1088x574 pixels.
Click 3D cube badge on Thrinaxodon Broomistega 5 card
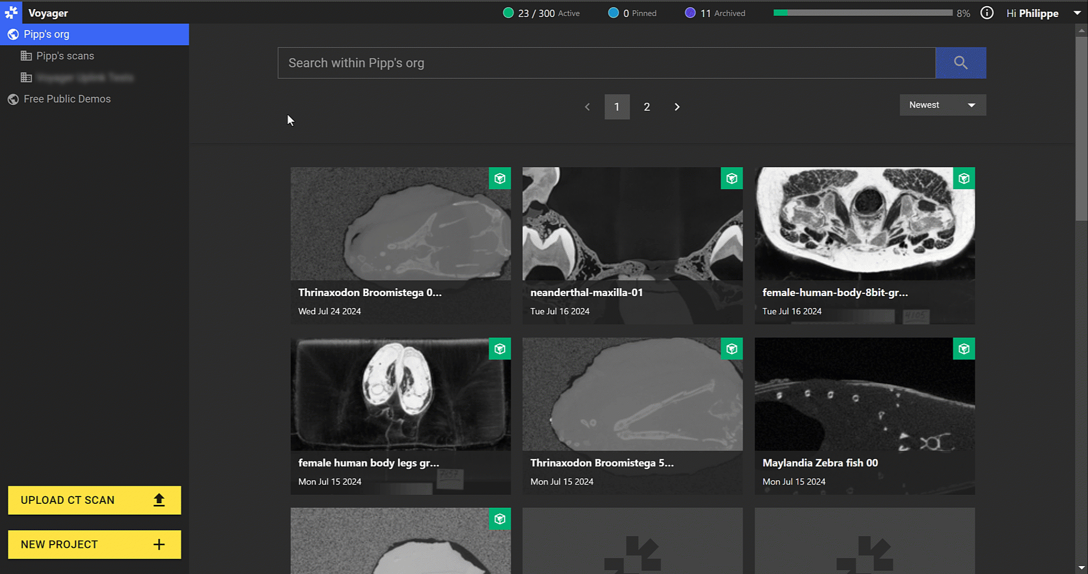tap(732, 349)
